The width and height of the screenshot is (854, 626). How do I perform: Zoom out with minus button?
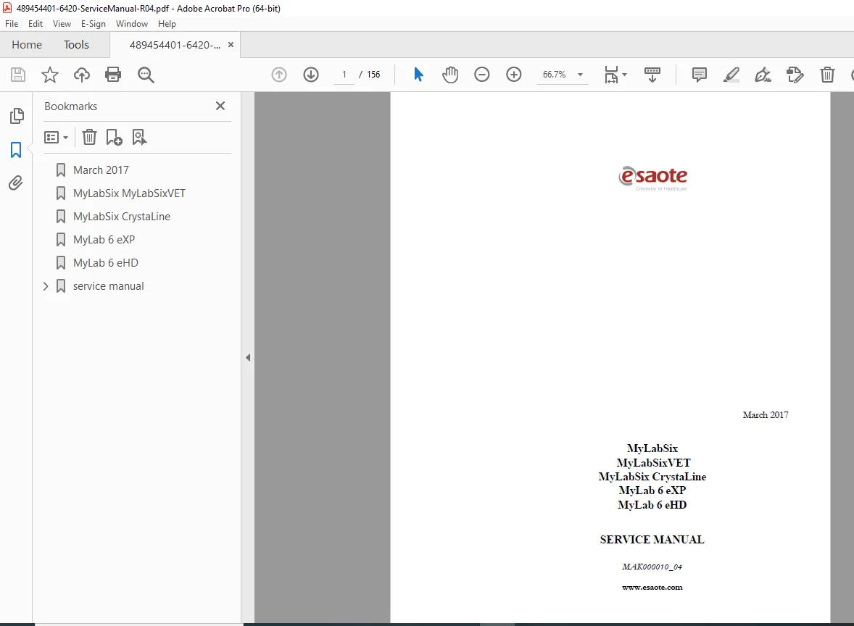pyautogui.click(x=482, y=75)
